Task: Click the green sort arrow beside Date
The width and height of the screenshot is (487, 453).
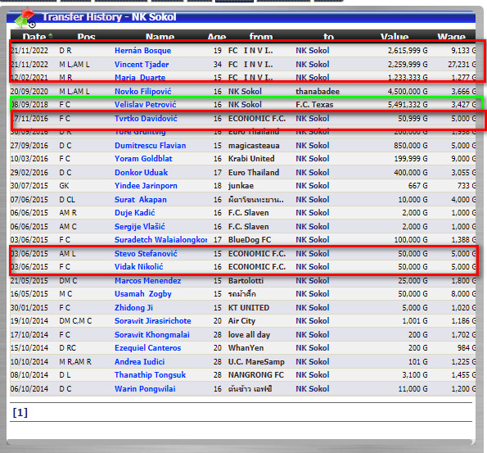Action: click(50, 36)
